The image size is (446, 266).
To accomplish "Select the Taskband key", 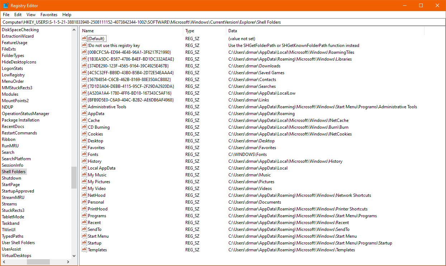I will click(x=10, y=223).
